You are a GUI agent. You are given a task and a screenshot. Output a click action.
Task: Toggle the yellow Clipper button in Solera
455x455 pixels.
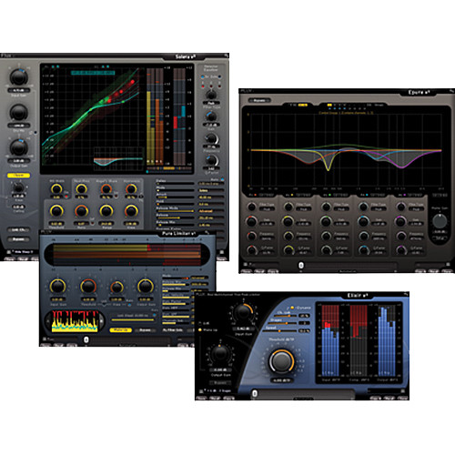[18, 176]
